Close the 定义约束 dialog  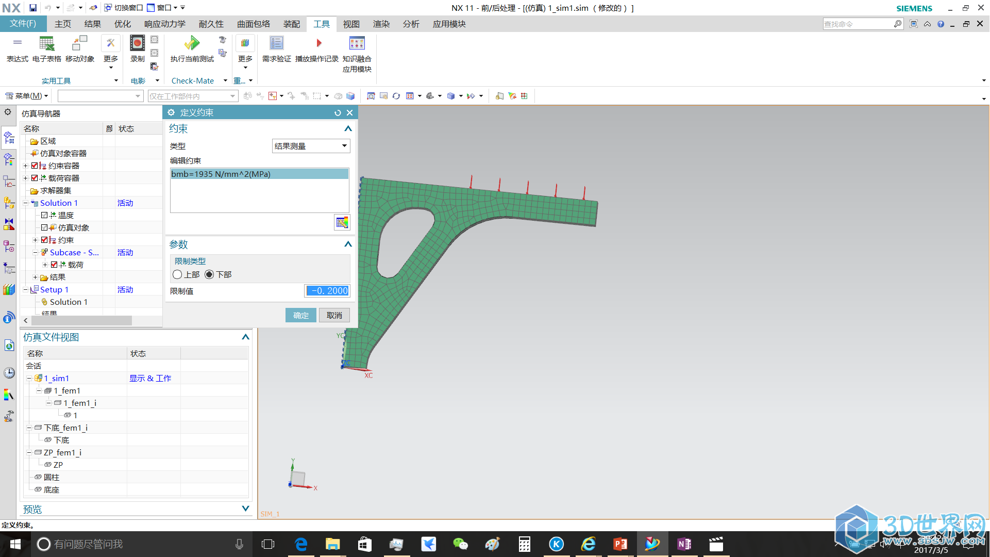(349, 112)
